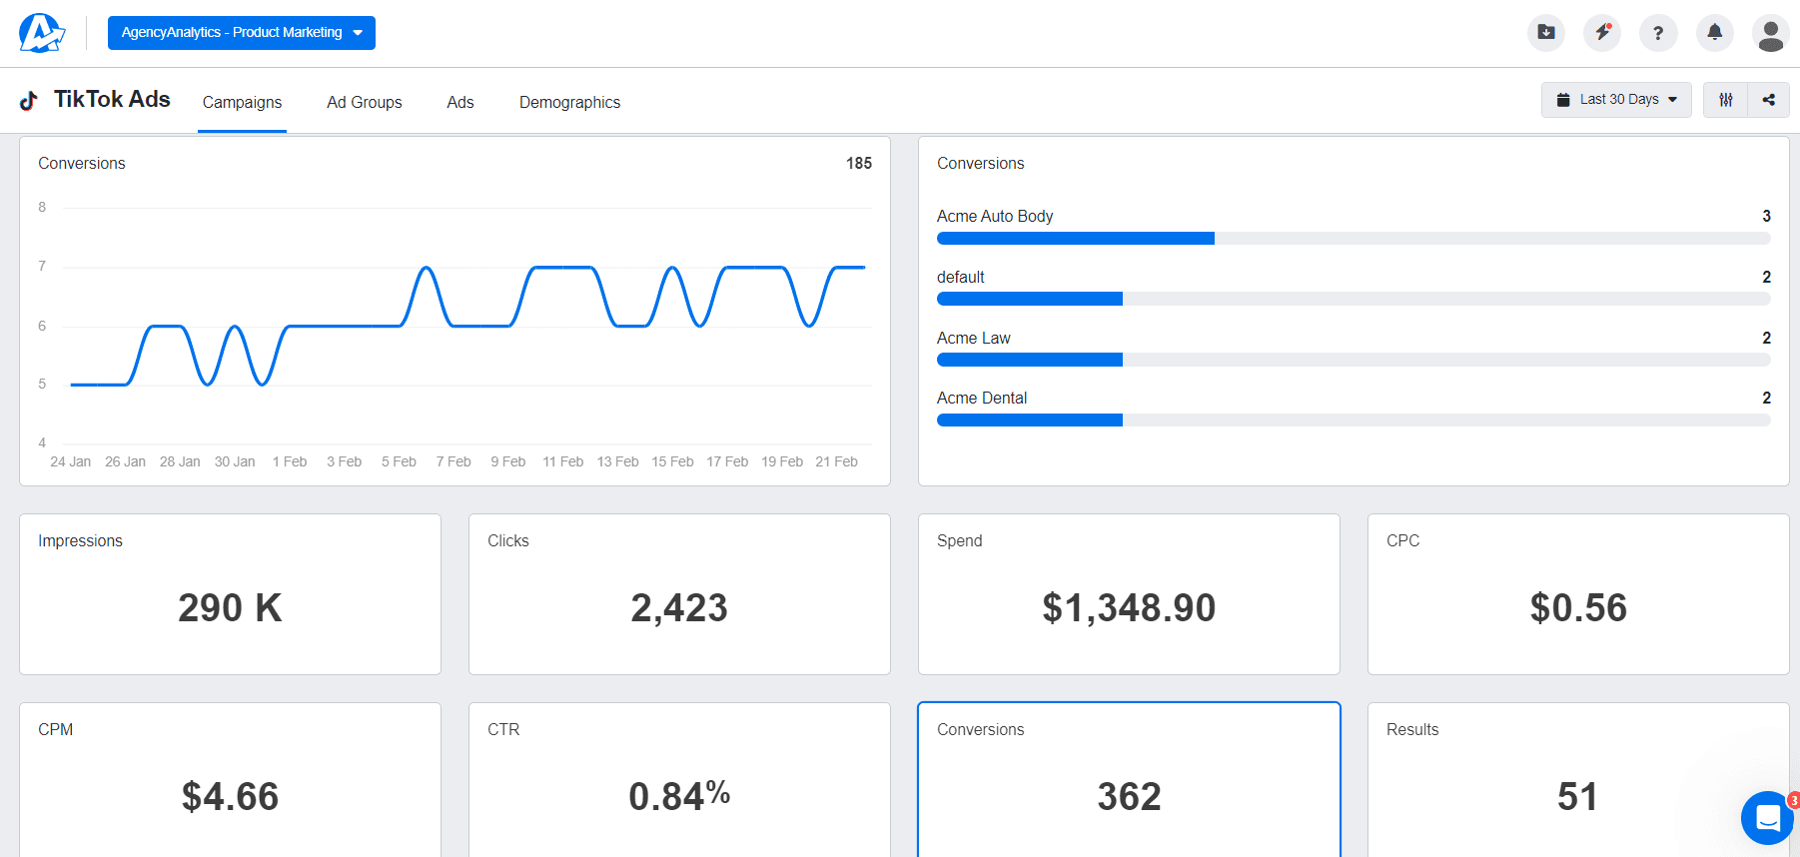The width and height of the screenshot is (1800, 857).
Task: Open the Campaigns tab
Action: point(242,102)
